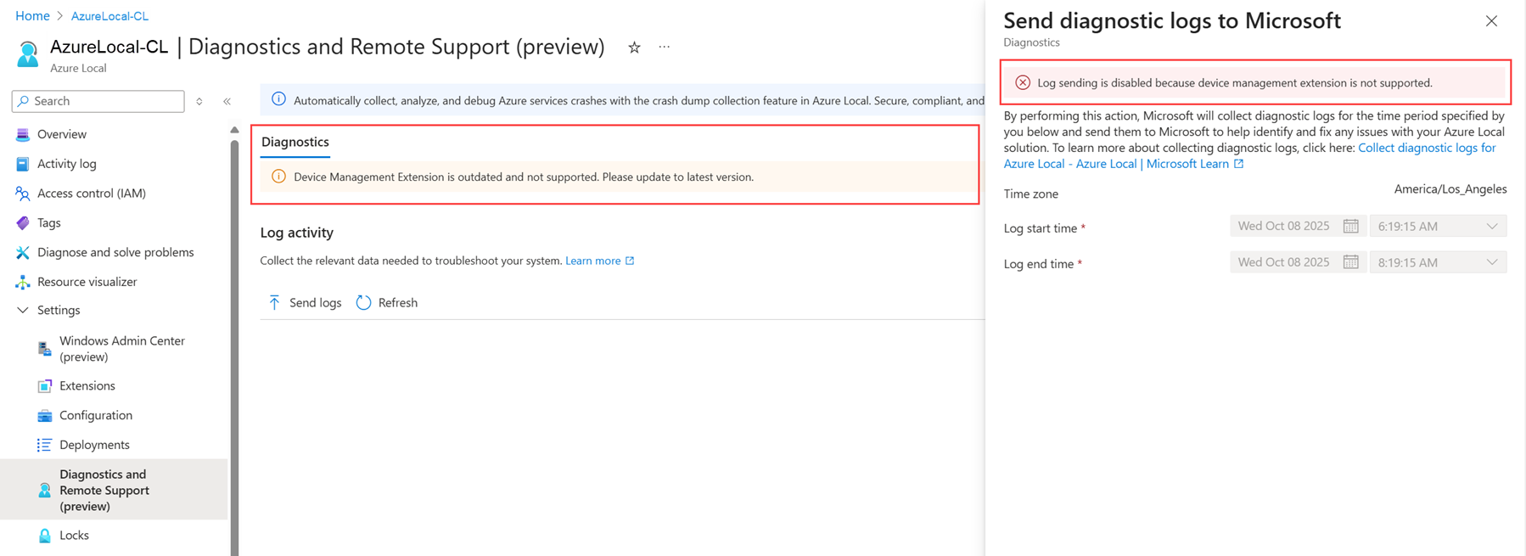Toggle the sidebar menu sort arrows

pos(199,101)
